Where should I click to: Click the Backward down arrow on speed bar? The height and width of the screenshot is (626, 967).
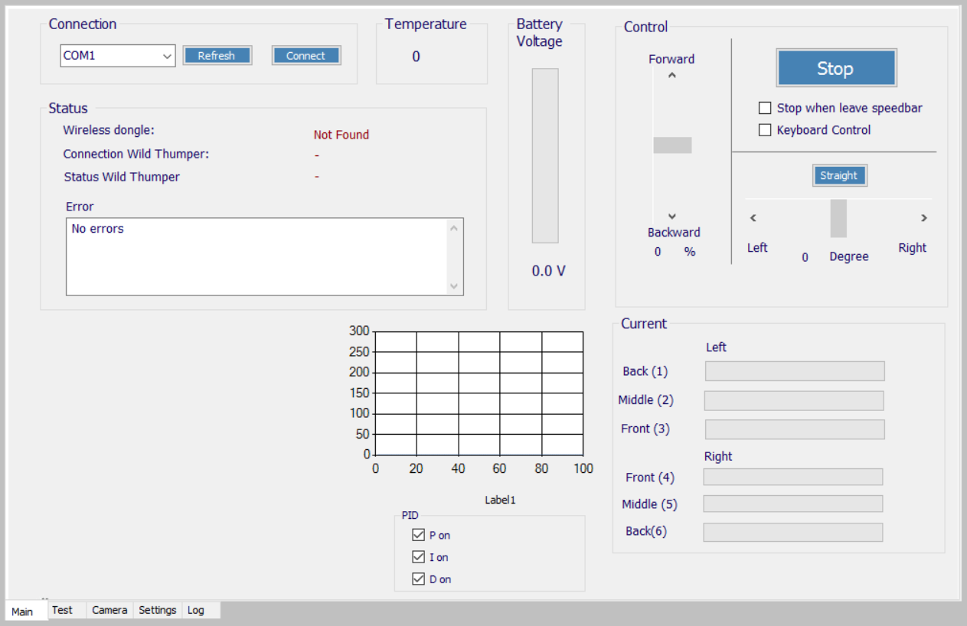pyautogui.click(x=672, y=217)
